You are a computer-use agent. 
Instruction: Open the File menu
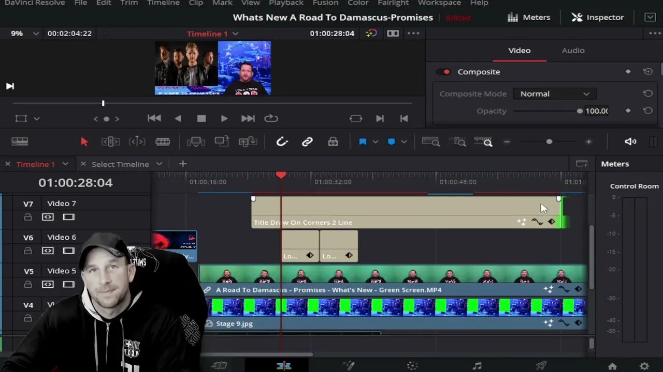coord(80,3)
